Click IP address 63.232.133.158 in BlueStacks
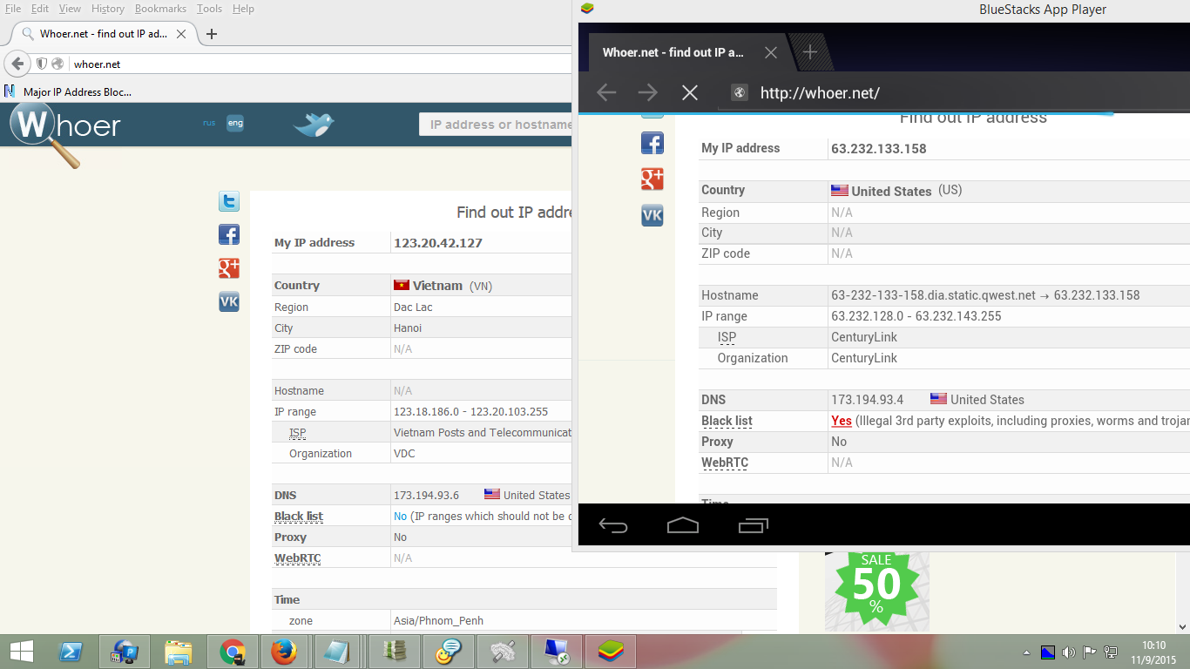This screenshot has width=1190, height=669. (879, 148)
